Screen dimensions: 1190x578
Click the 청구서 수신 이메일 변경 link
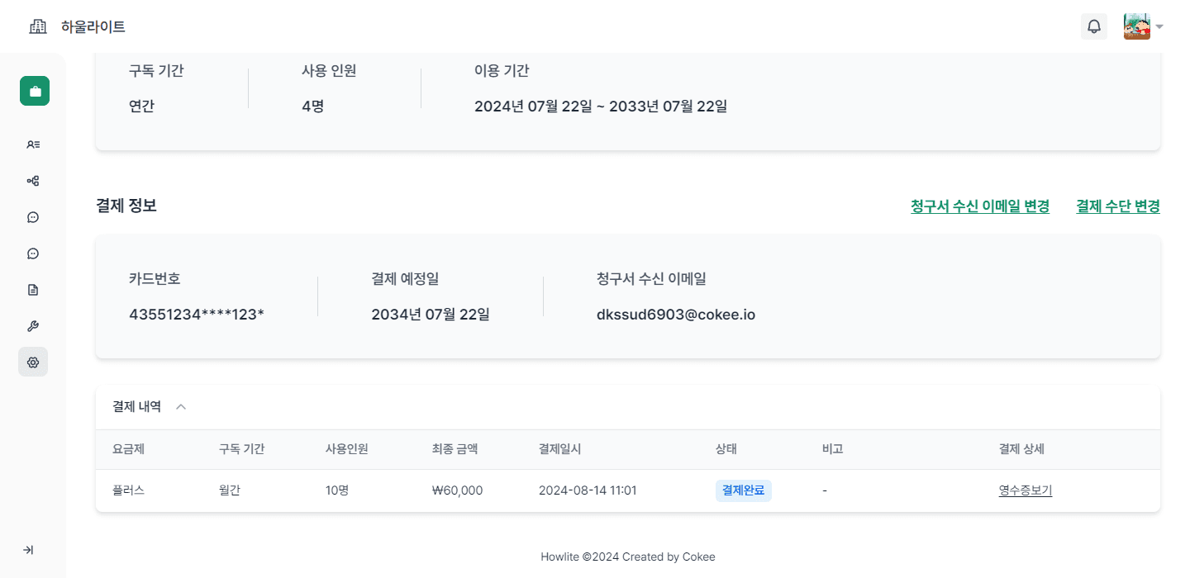click(x=980, y=206)
